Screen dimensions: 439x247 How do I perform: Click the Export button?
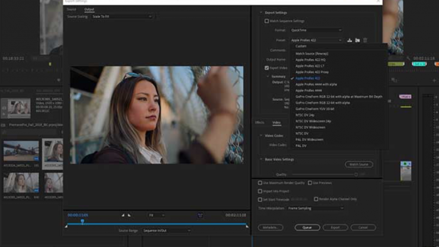[335, 227]
